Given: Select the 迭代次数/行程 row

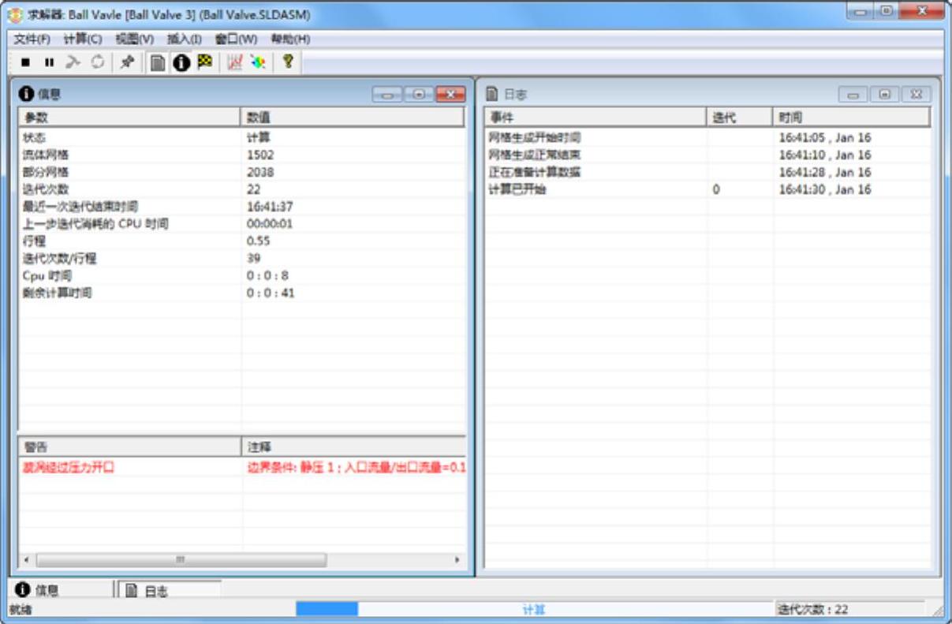Looking at the screenshot, I should point(241,258).
